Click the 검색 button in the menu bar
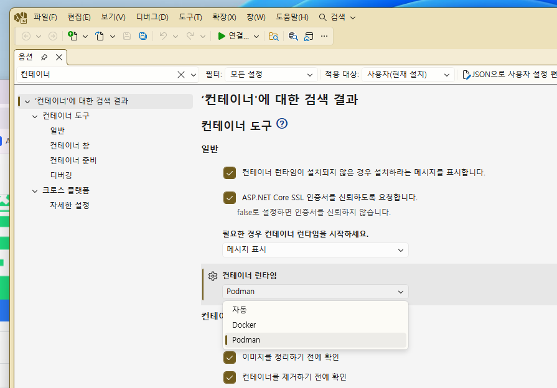The image size is (557, 388). (338, 17)
